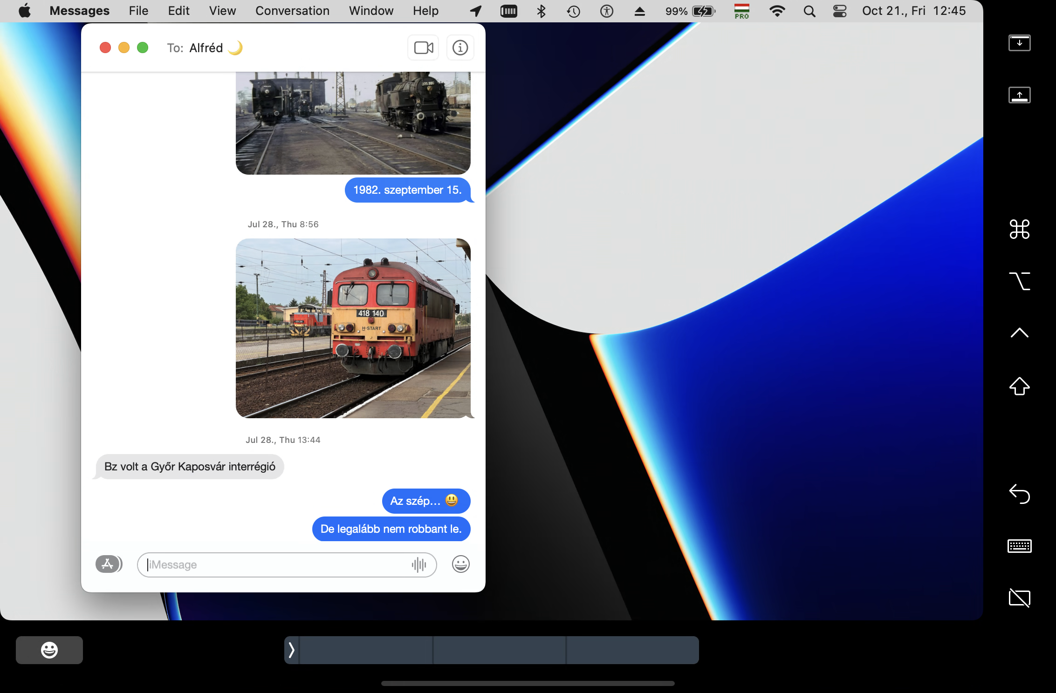
Task: Expand the Touch Bar chevron
Action: click(292, 650)
